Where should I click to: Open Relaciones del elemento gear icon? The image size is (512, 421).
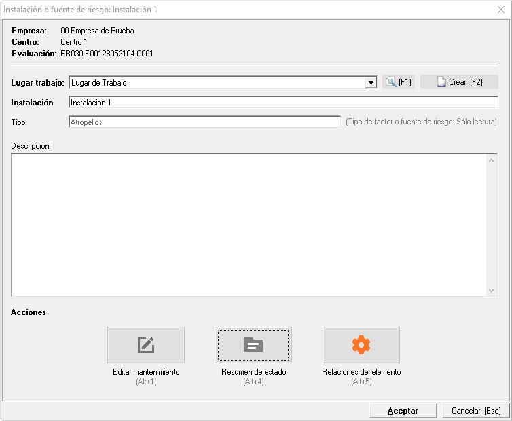pos(361,345)
